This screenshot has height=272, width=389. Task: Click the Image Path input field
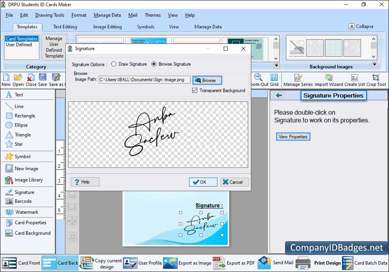(145, 80)
